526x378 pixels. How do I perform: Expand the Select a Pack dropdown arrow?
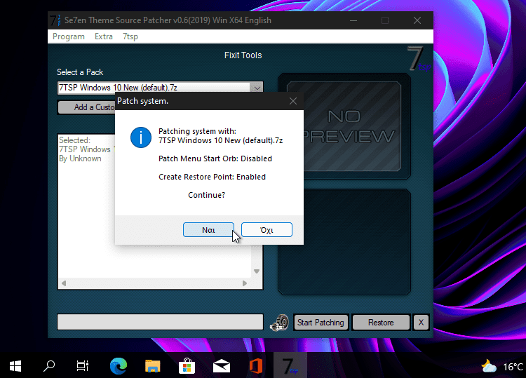coord(257,88)
